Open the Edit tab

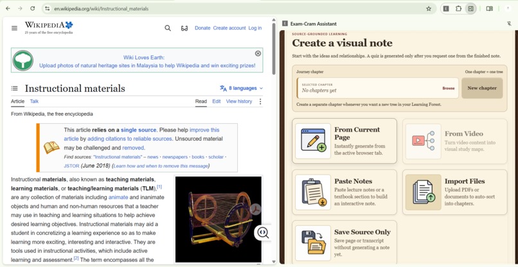(217, 101)
